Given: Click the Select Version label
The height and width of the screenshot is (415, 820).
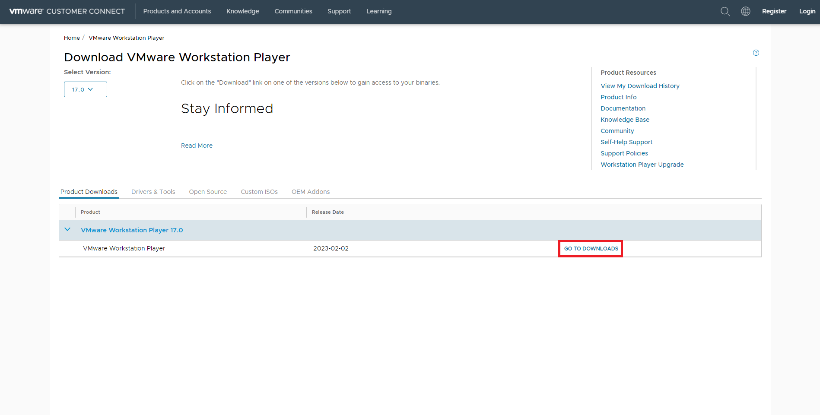Looking at the screenshot, I should coord(87,72).
